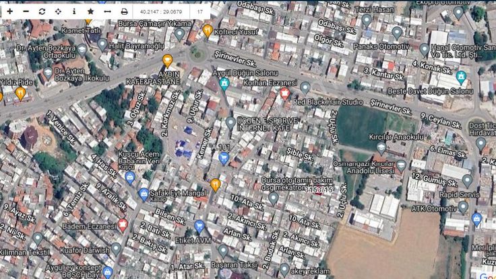Click the 1. Atar Sk. street label
496x279 pixels.
[x=187, y=267]
